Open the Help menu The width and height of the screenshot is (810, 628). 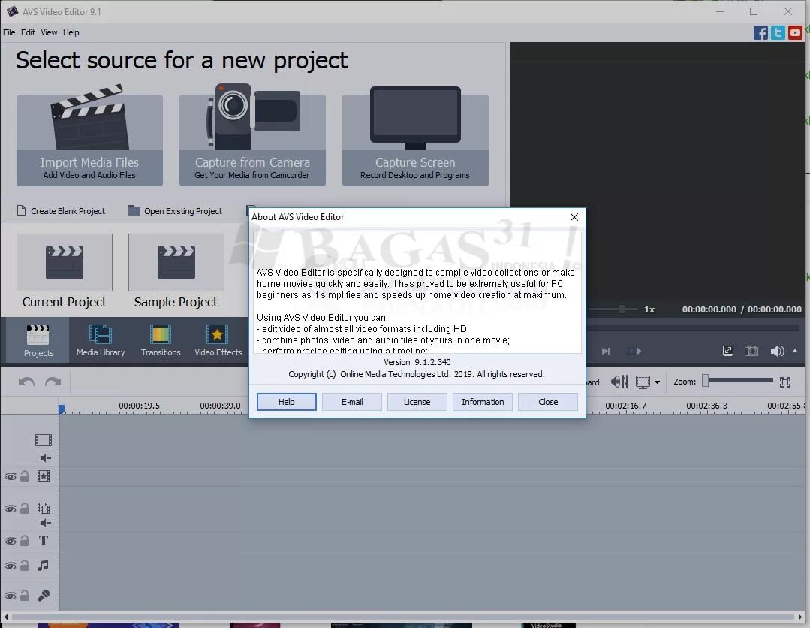[x=71, y=32]
